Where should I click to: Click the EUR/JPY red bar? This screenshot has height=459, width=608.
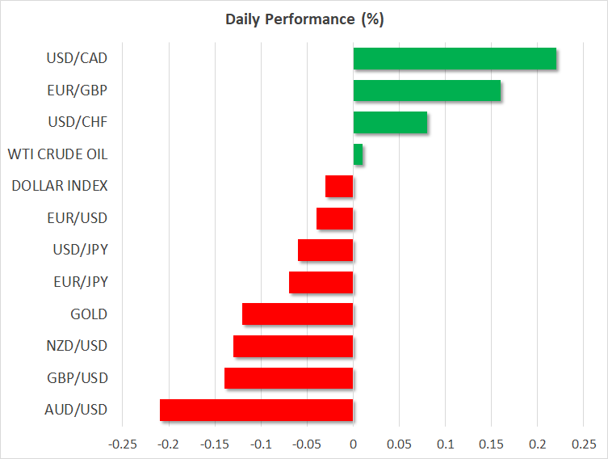click(x=321, y=282)
